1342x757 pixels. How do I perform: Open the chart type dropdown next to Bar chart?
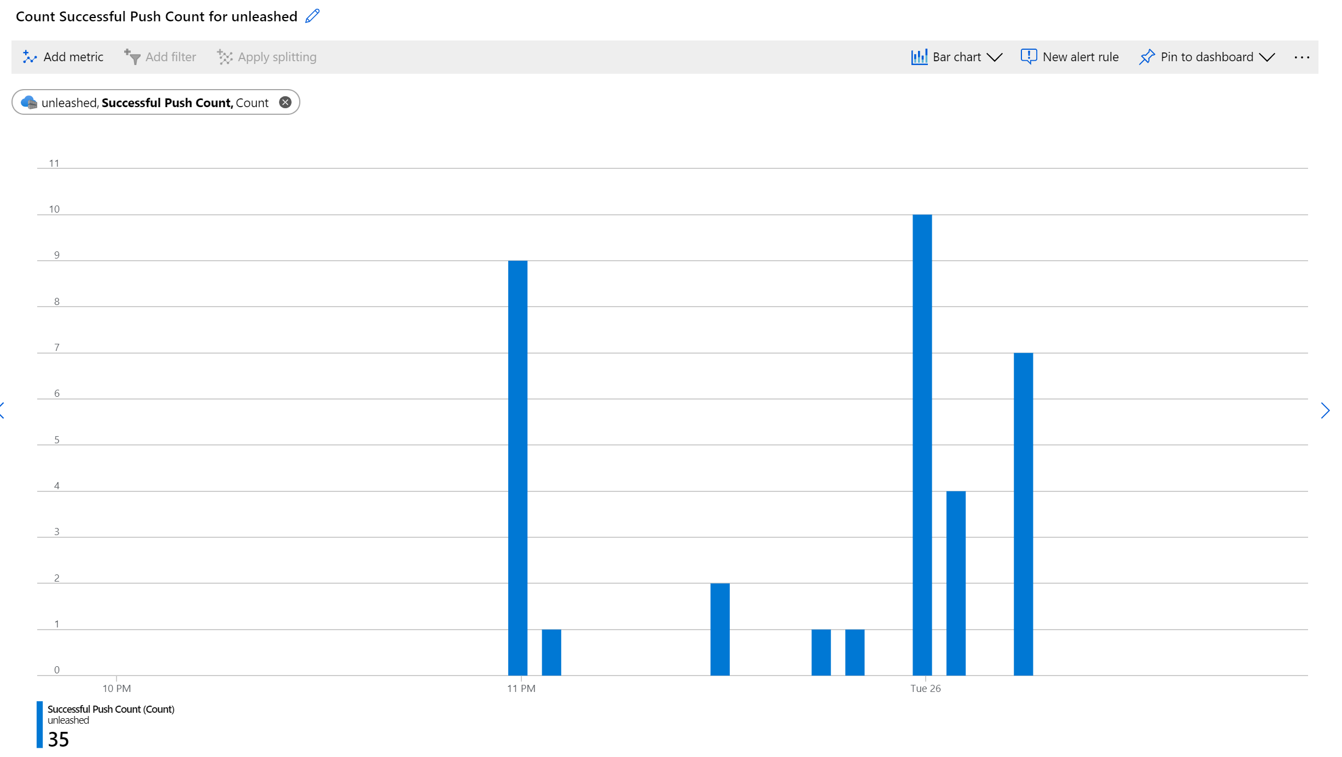click(x=996, y=57)
